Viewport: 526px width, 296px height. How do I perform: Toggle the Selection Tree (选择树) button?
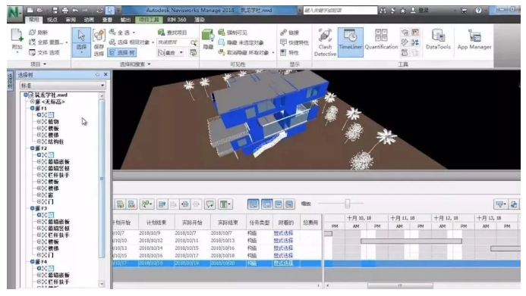(121, 52)
